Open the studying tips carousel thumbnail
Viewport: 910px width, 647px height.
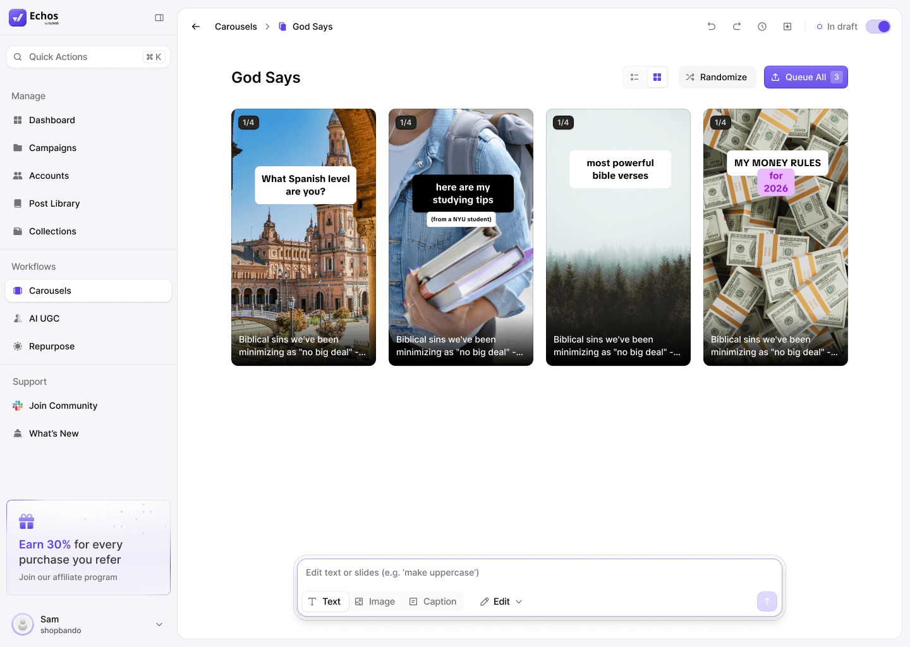[461, 237]
